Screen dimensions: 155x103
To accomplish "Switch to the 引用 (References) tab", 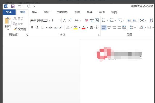I will (x=77, y=12).
